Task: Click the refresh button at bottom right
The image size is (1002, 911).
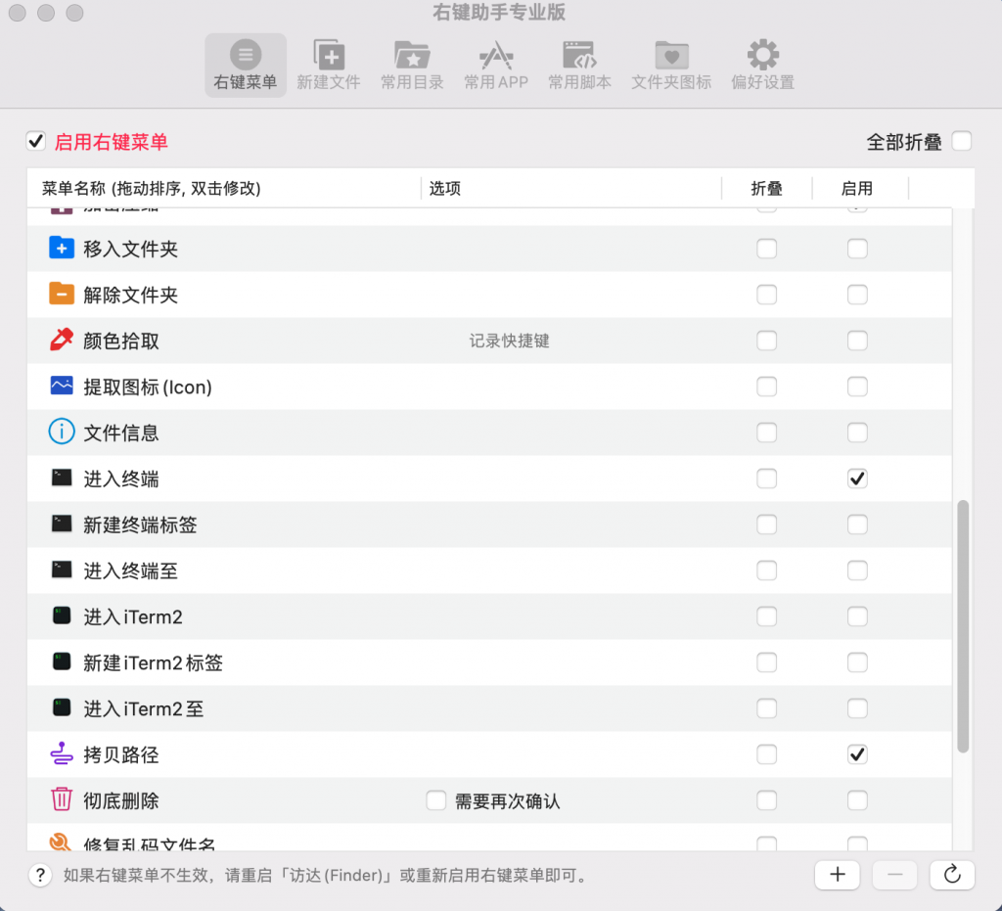Action: pyautogui.click(x=952, y=875)
